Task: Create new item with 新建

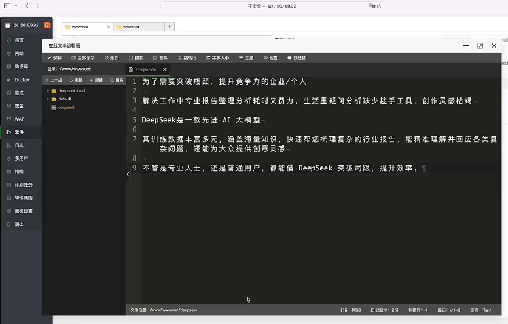Action: 96,80
